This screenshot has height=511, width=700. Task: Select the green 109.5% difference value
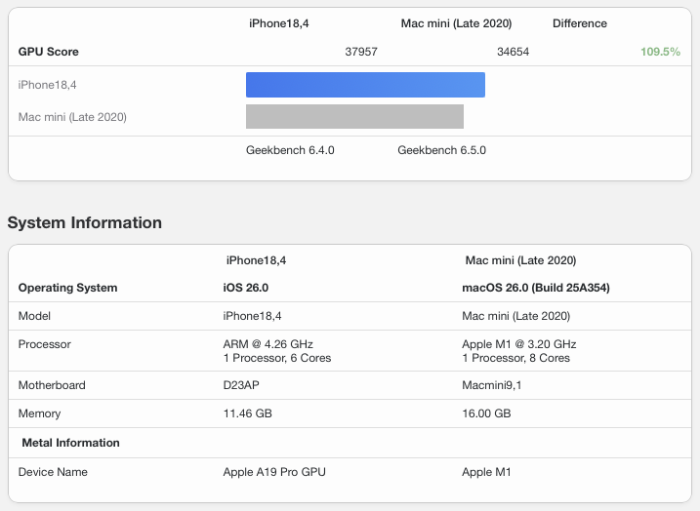pyautogui.click(x=660, y=52)
